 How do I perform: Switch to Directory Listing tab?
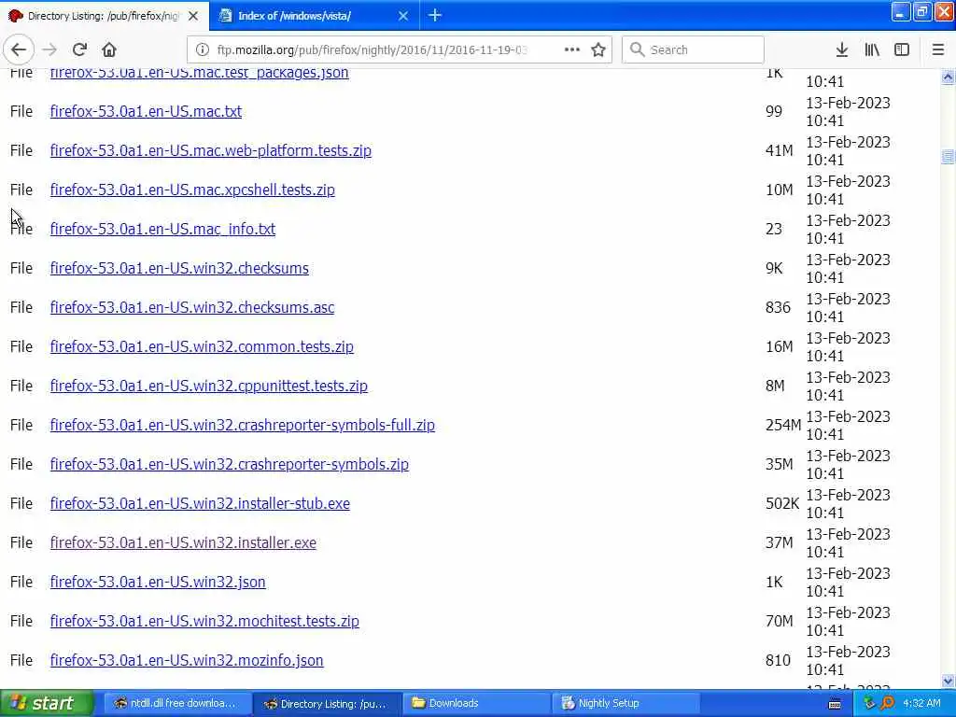[105, 16]
